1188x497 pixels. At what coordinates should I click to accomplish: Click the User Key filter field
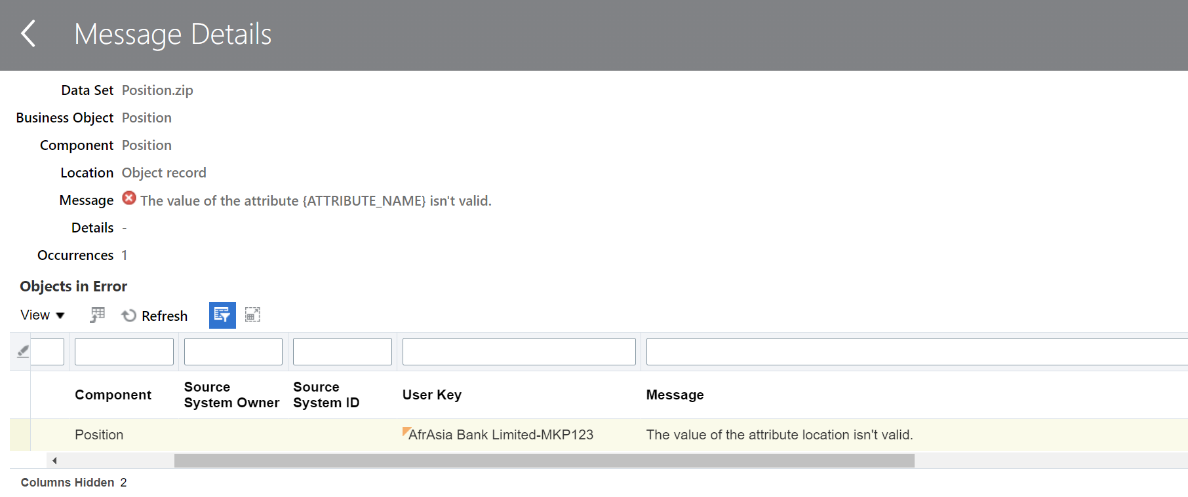(x=518, y=351)
